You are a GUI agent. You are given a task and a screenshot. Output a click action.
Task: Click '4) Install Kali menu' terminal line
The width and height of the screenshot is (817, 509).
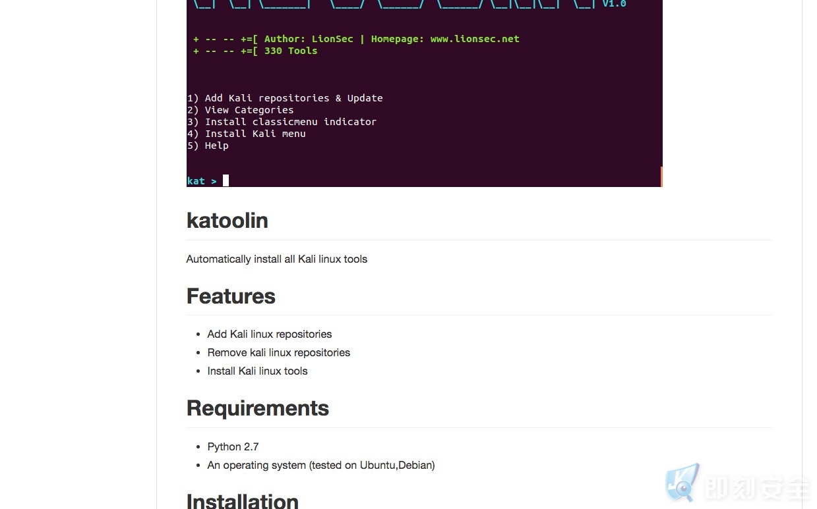[x=247, y=134]
